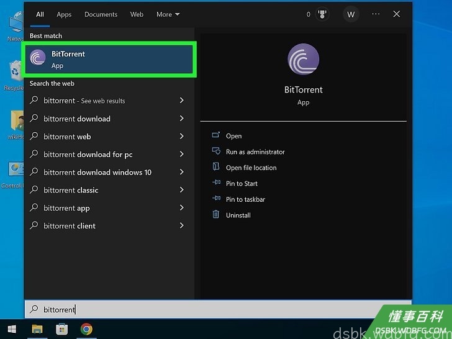The image size is (452, 339).
Task: Click the Open file location icon
Action: [216, 167]
